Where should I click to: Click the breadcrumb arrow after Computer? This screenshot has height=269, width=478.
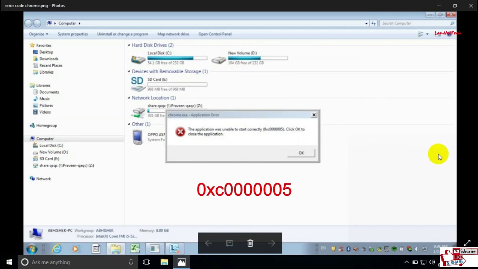(x=79, y=23)
